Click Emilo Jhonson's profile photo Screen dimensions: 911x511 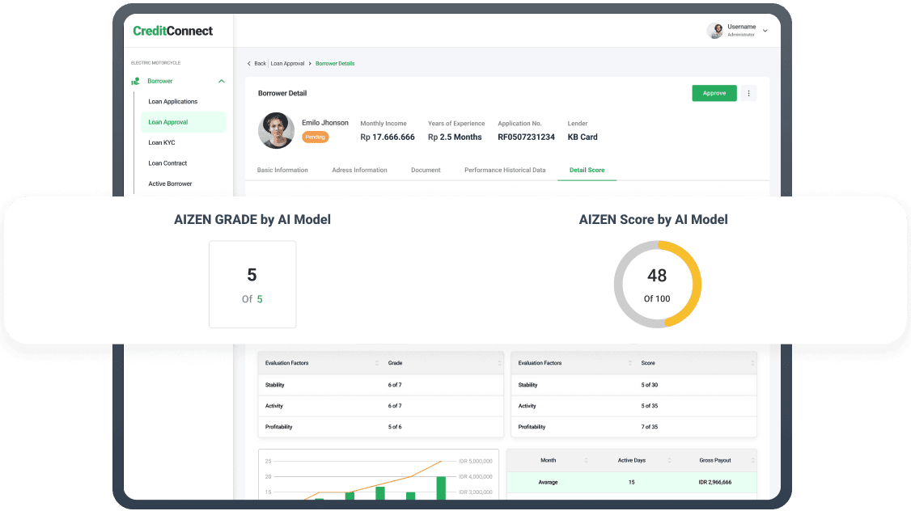(276, 130)
